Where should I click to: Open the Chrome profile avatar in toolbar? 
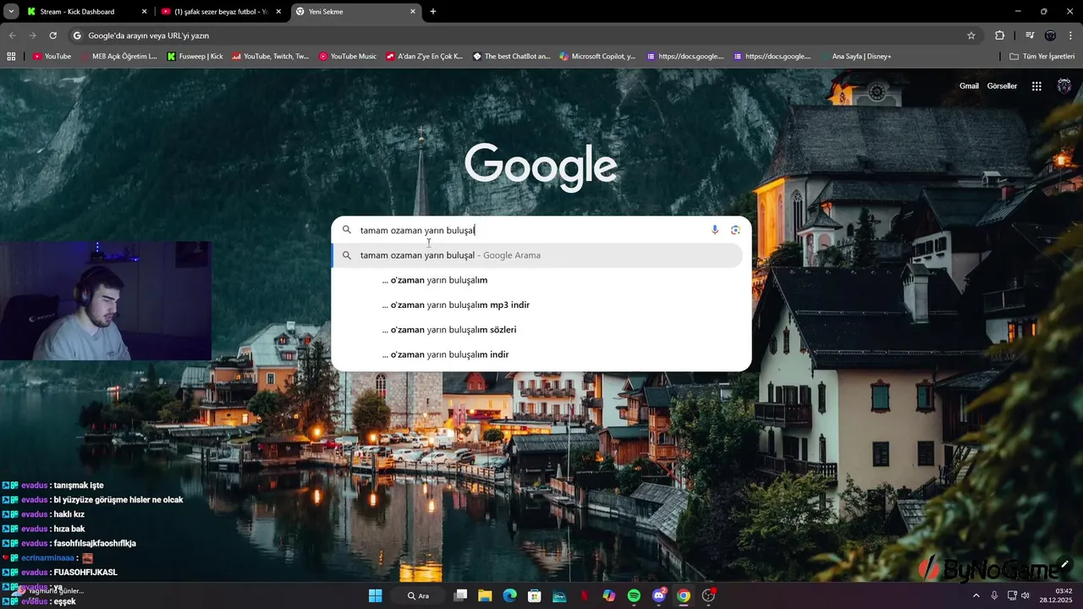[1050, 36]
